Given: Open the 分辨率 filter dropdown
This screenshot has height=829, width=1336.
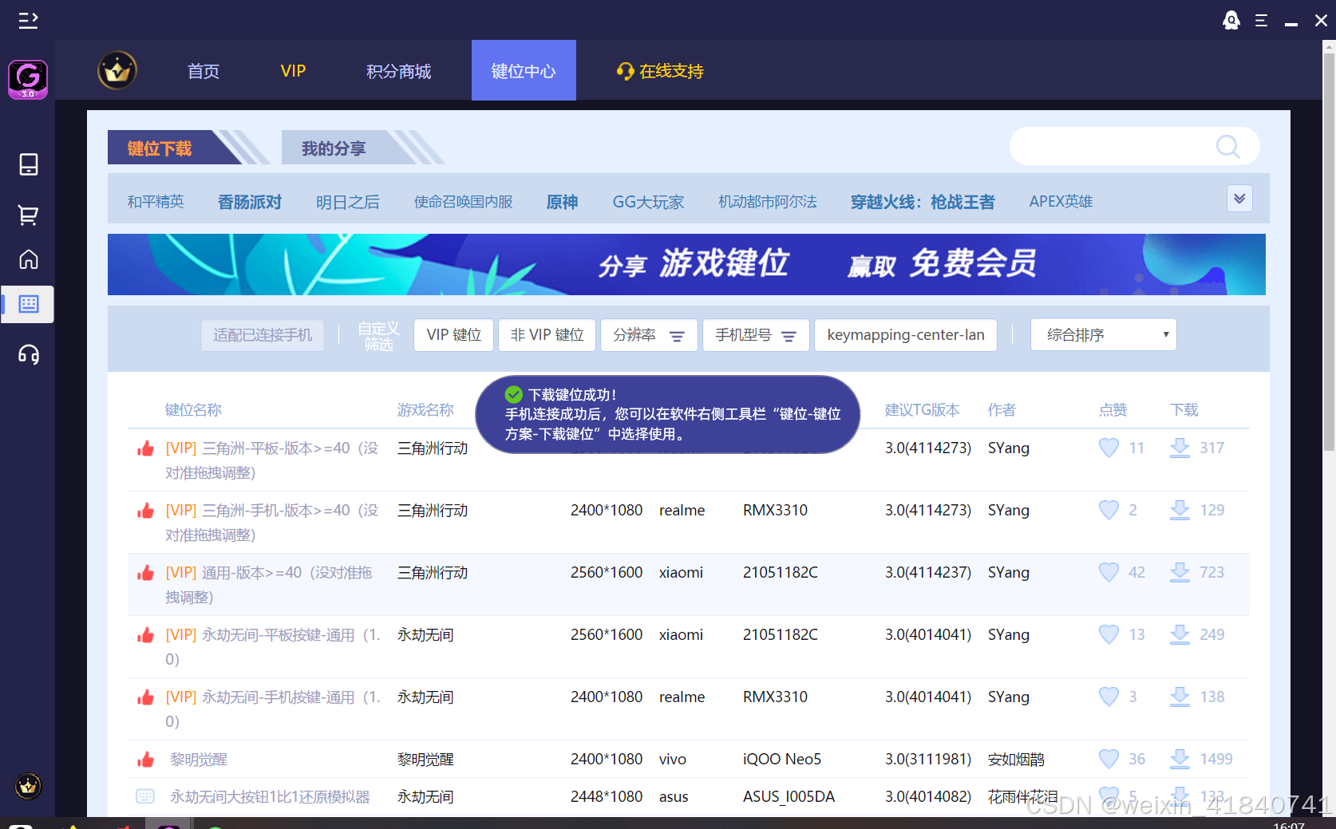Looking at the screenshot, I should point(649,335).
